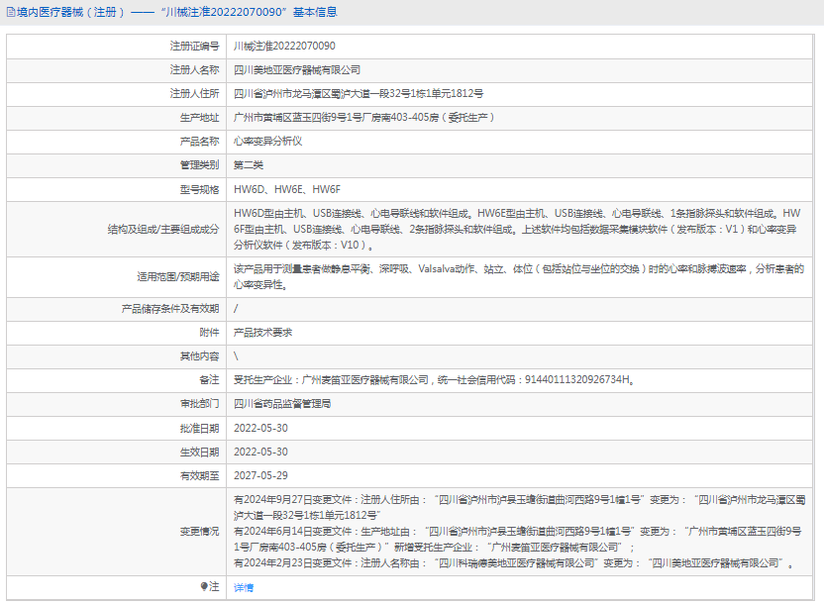Click the page title ending in 基本信息
The height and width of the screenshot is (605, 824).
pos(177,12)
